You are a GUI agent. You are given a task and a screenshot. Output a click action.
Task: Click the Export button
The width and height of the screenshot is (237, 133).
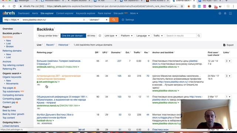pyautogui.click(x=228, y=45)
